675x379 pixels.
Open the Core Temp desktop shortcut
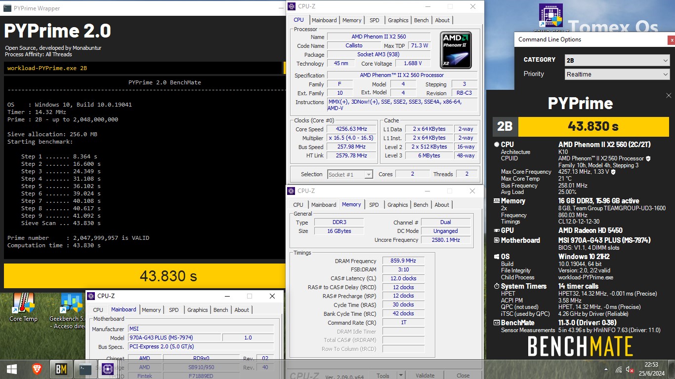tap(23, 307)
